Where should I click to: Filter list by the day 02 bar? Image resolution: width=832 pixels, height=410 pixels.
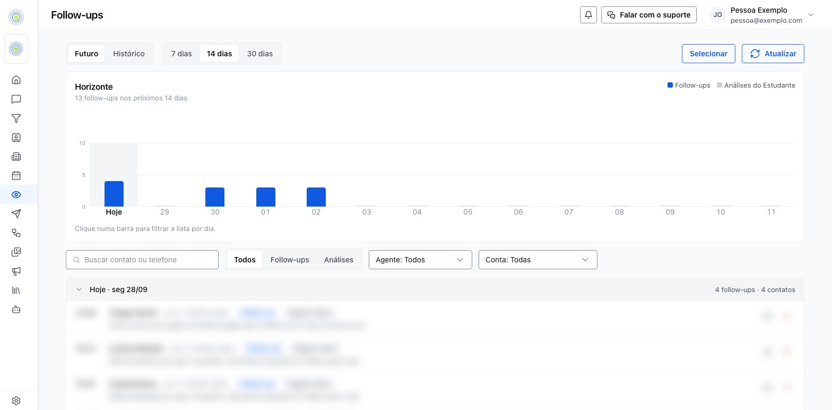(x=316, y=197)
